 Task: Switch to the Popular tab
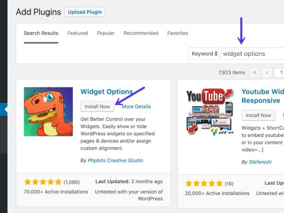point(106,33)
